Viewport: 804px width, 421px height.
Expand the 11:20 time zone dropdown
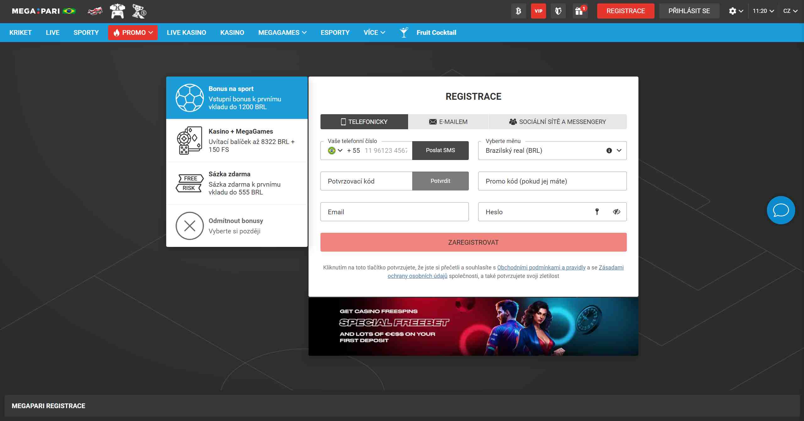click(x=763, y=11)
